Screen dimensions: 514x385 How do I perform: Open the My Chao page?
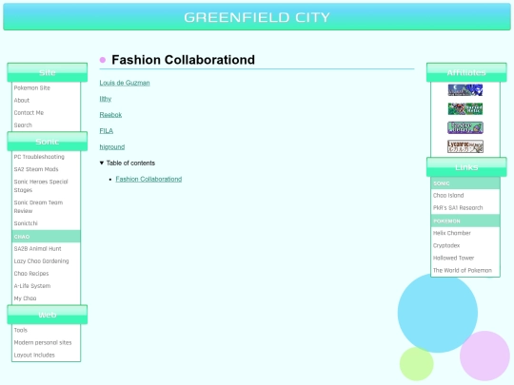(26, 298)
